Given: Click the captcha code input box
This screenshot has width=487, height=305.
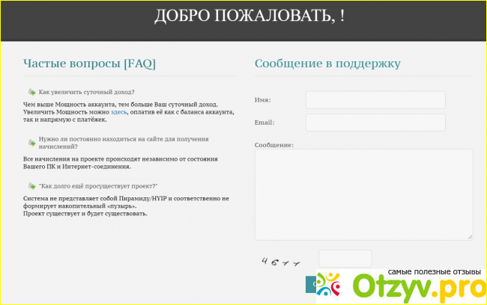Looking at the screenshot, I should click(345, 259).
